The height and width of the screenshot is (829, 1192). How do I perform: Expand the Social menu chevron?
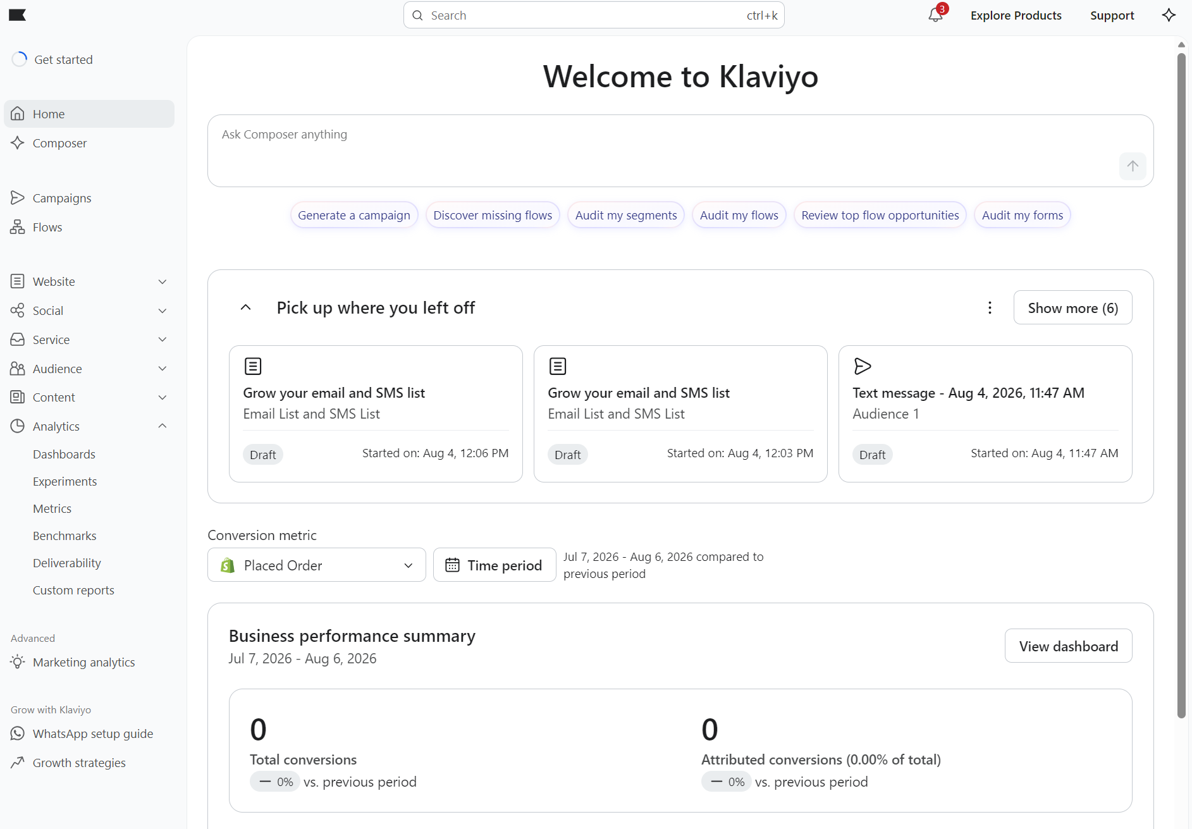163,310
